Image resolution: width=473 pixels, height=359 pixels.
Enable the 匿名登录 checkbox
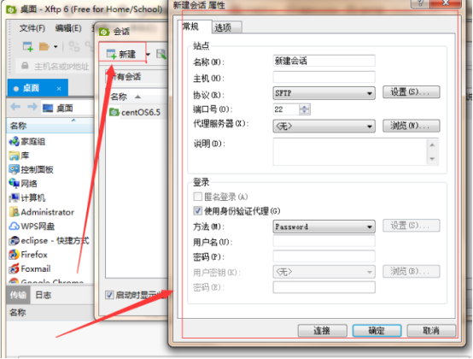pyautogui.click(x=197, y=197)
